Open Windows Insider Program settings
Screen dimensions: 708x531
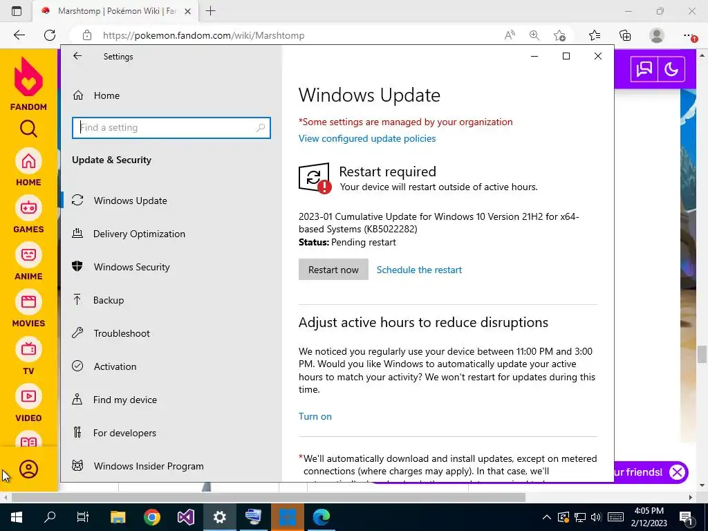pyautogui.click(x=149, y=466)
